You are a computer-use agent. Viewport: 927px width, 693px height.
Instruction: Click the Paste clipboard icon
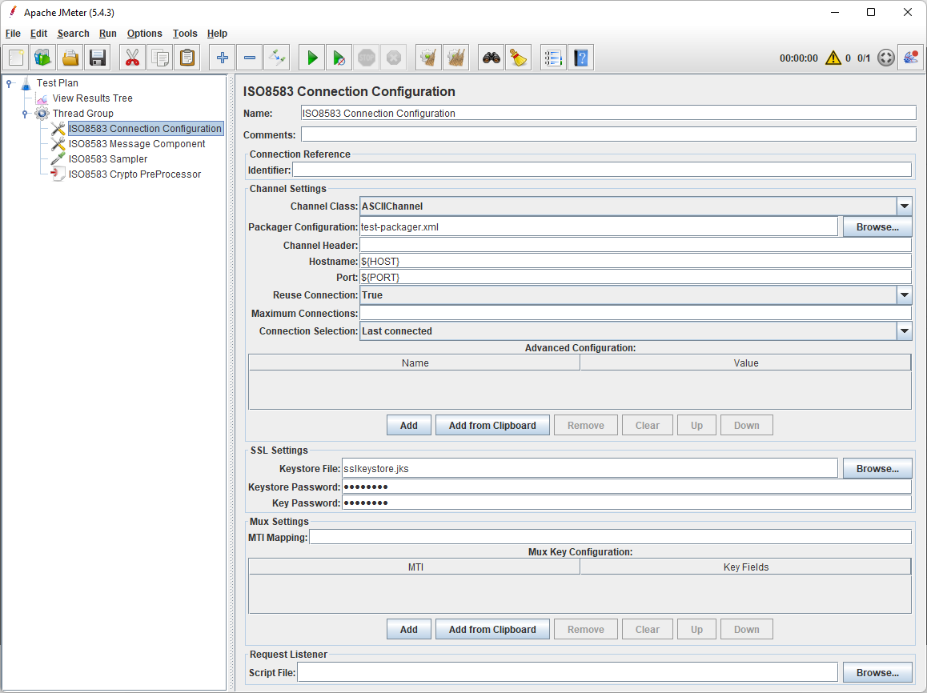coord(187,58)
